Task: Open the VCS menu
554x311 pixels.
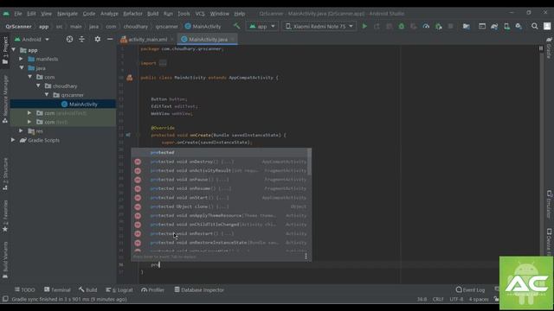Action: 200,14
